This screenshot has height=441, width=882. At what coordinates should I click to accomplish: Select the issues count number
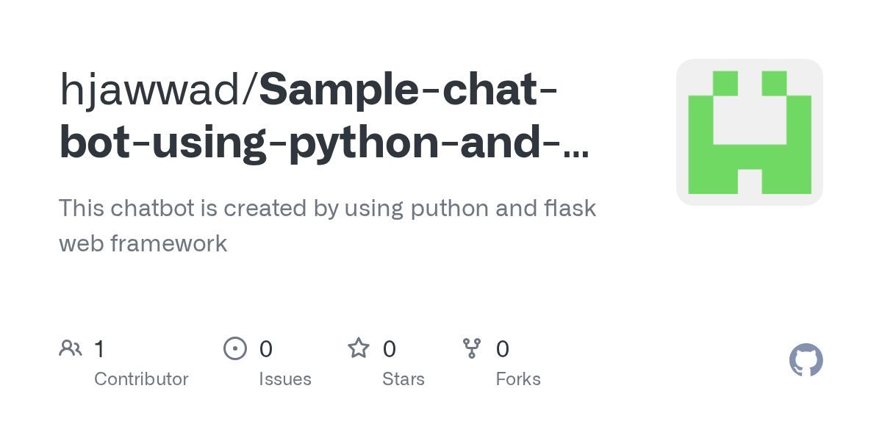(x=266, y=348)
